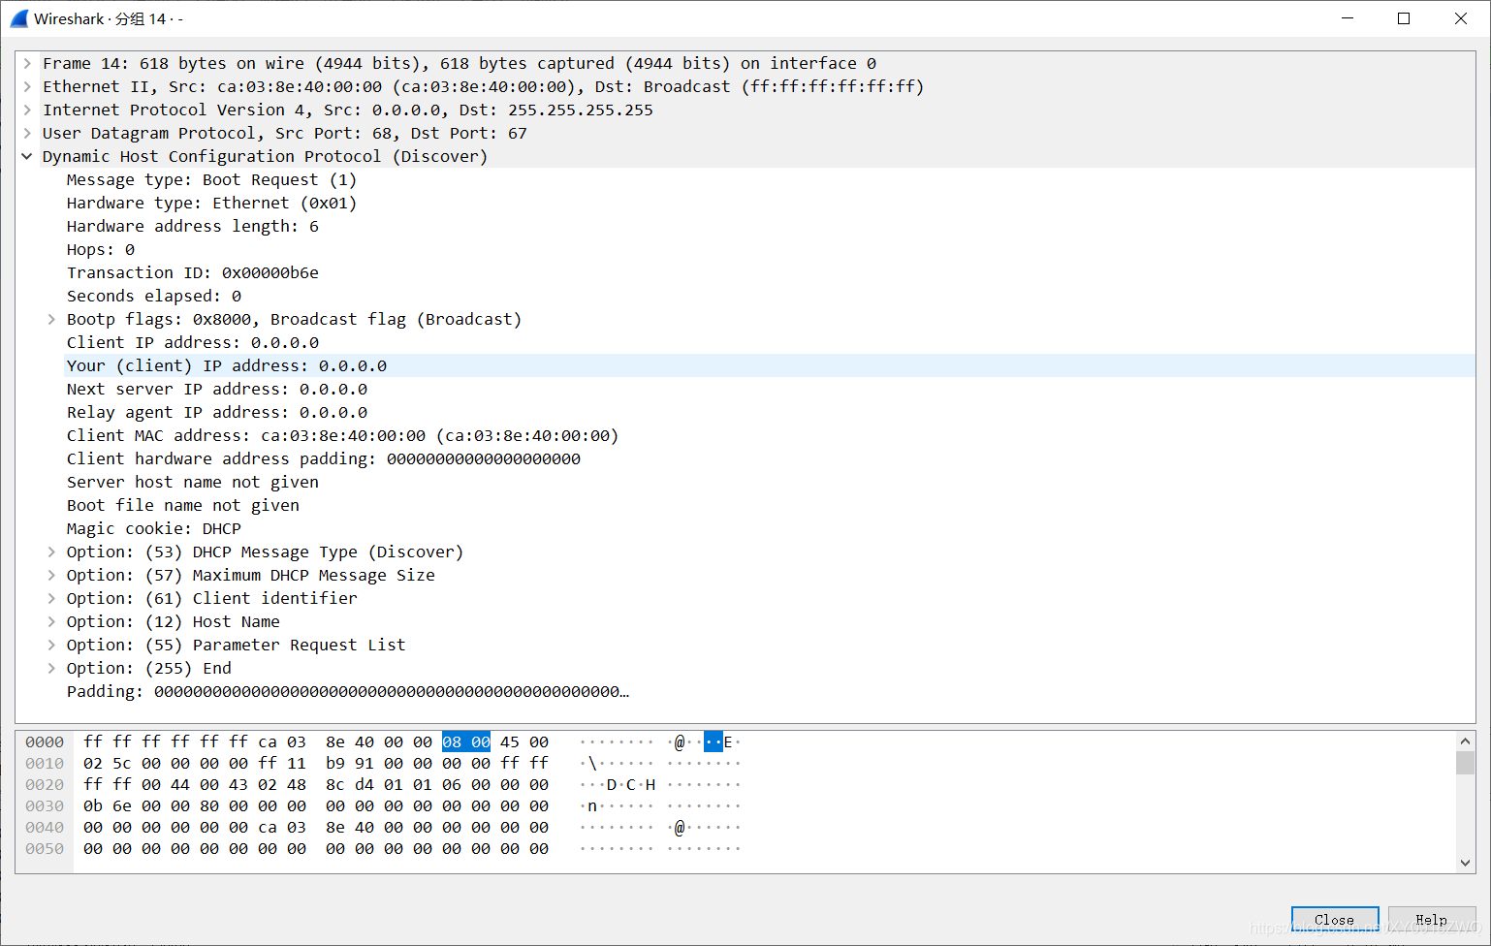Expand User Datagram Protocol row
1491x946 pixels.
tap(27, 133)
